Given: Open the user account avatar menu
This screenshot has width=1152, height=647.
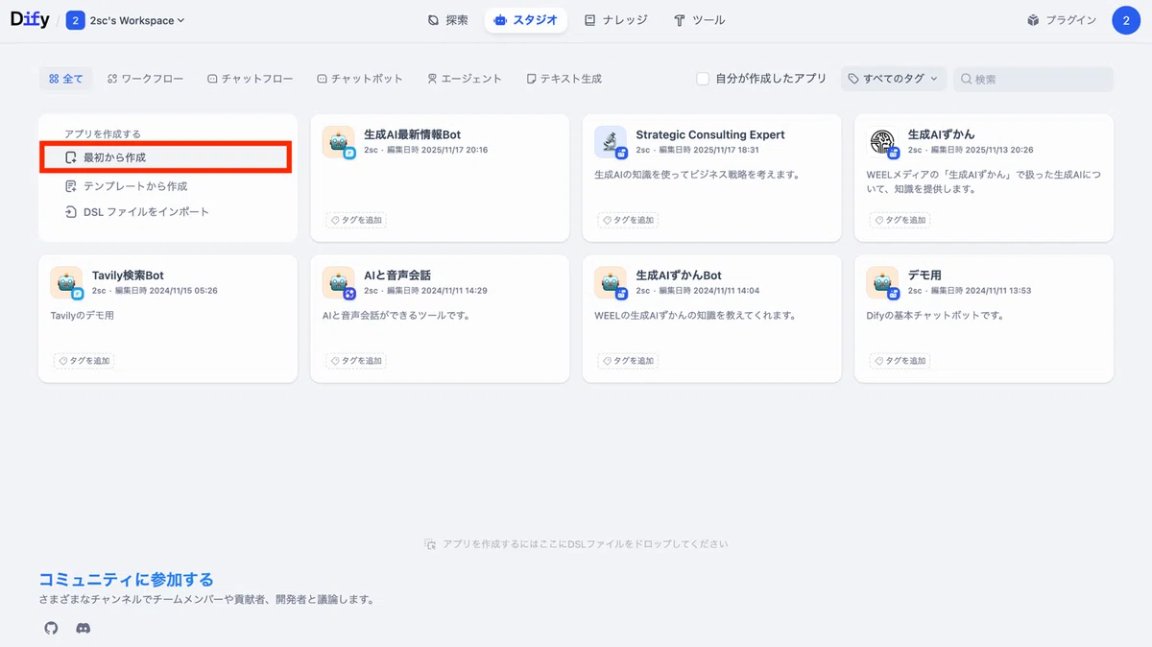Looking at the screenshot, I should coord(1126,20).
